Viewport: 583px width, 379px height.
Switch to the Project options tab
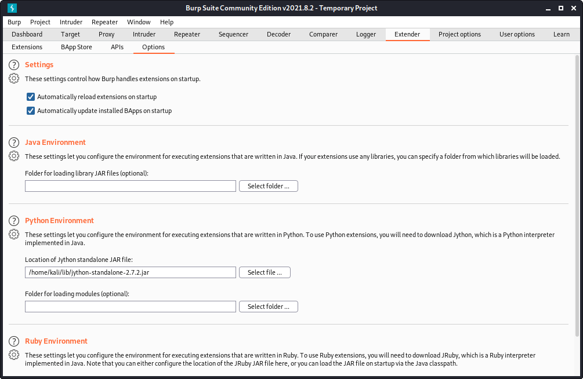[459, 34]
